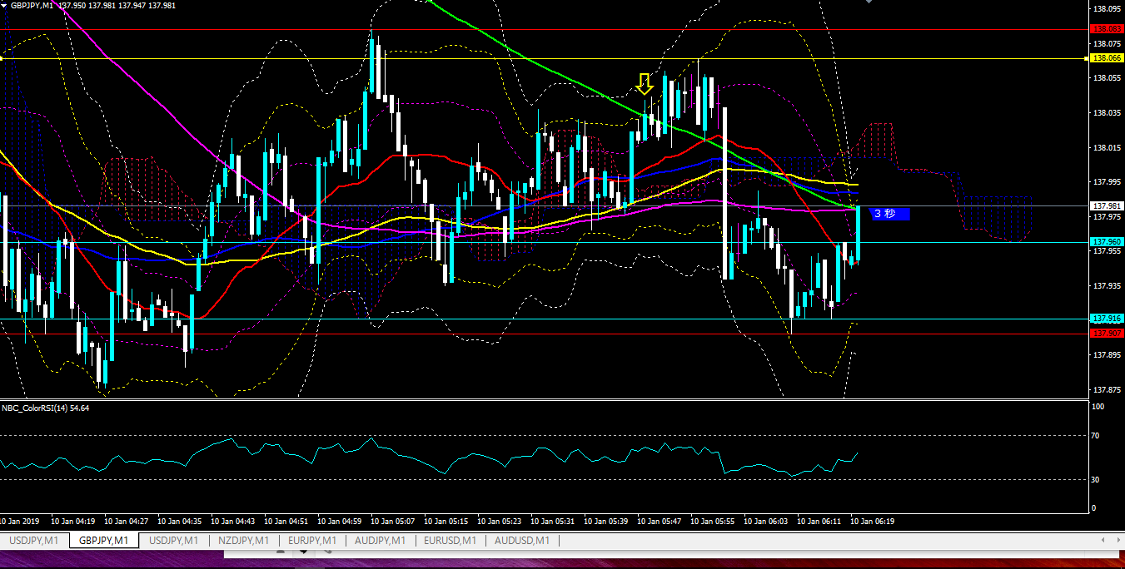Switch to the AUDUSD,M1 chart tab
The height and width of the screenshot is (569, 1125).
coord(521,541)
